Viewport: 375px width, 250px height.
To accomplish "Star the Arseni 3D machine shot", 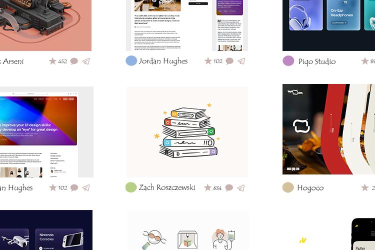I will 52,61.
